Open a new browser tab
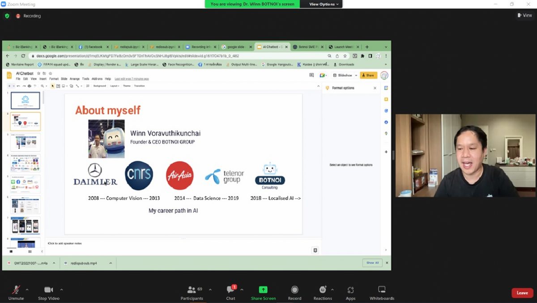537x303 pixels. 367,46
